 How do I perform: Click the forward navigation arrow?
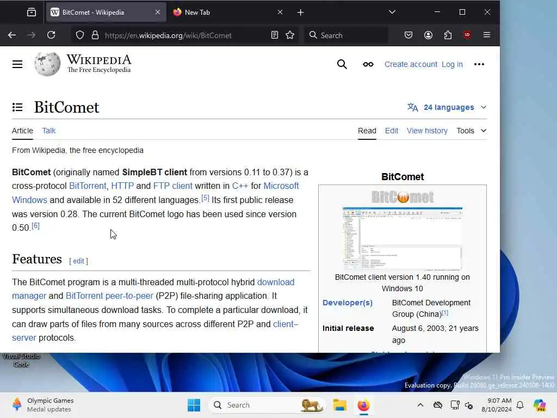click(x=32, y=35)
